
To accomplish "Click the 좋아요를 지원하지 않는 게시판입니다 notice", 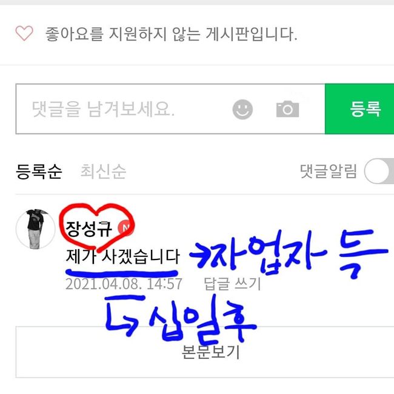I will [171, 34].
